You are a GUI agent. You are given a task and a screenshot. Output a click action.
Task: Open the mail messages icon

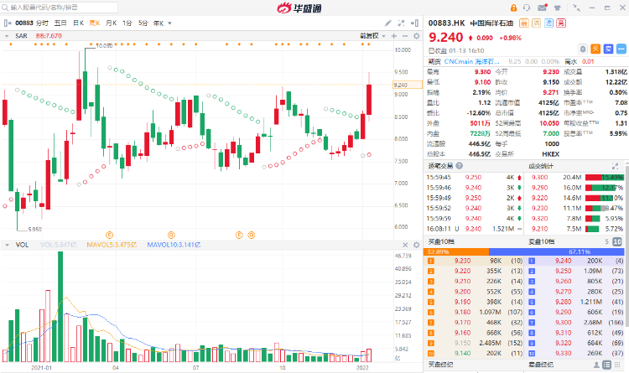(542, 8)
